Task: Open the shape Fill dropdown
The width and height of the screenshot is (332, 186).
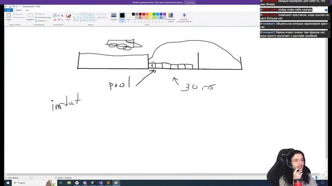Action: [103, 18]
